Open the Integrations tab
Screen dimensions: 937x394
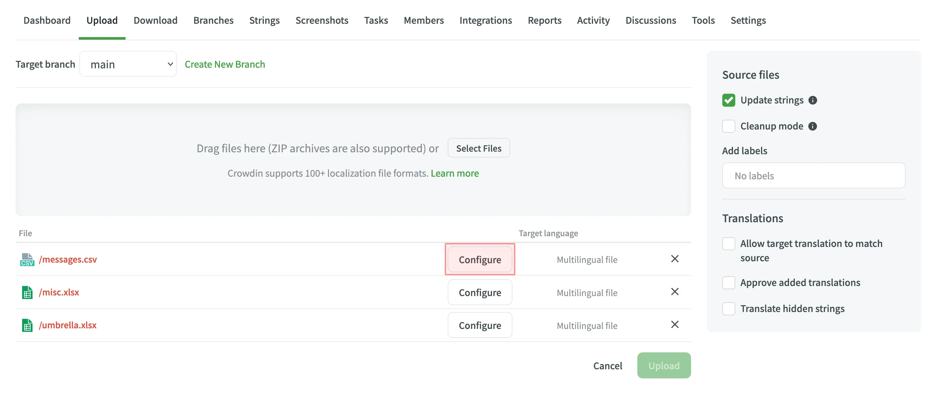tap(486, 20)
